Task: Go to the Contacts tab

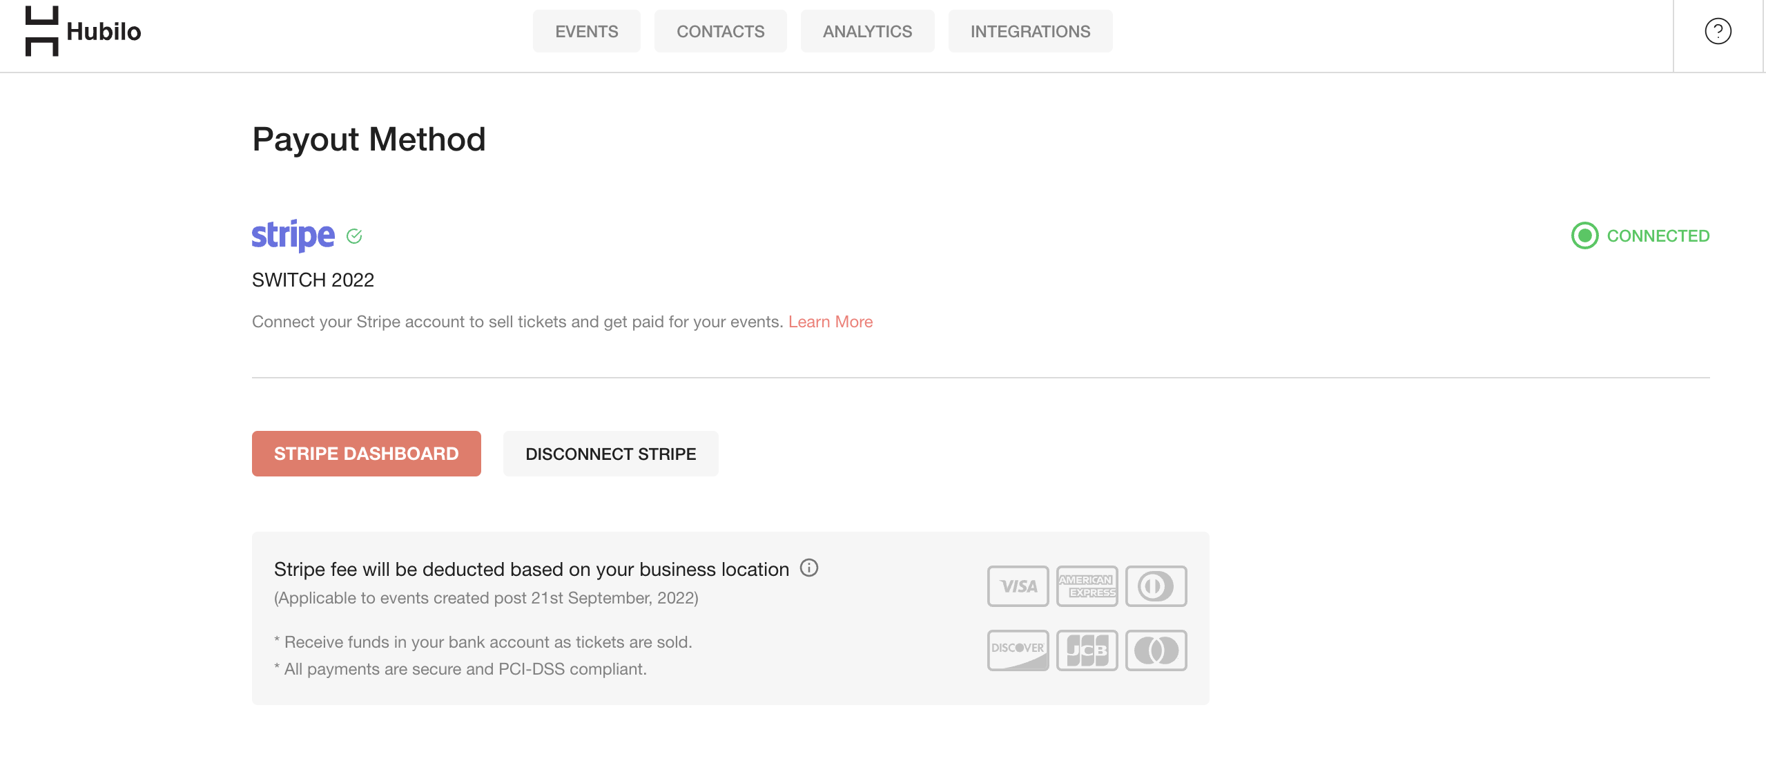Action: click(721, 31)
